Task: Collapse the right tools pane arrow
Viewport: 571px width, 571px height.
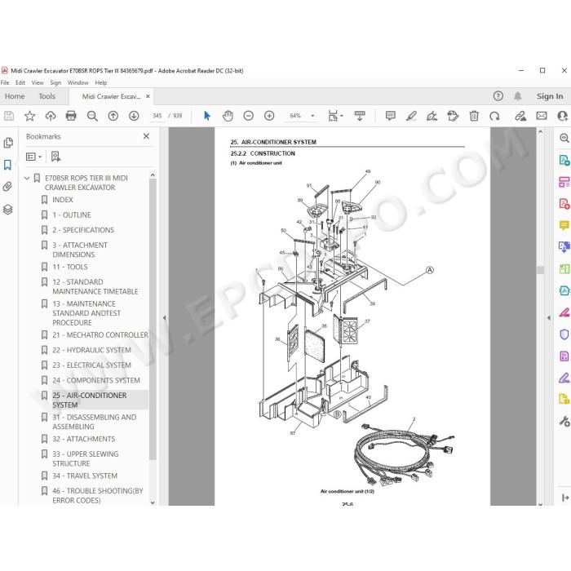Action: point(549,317)
